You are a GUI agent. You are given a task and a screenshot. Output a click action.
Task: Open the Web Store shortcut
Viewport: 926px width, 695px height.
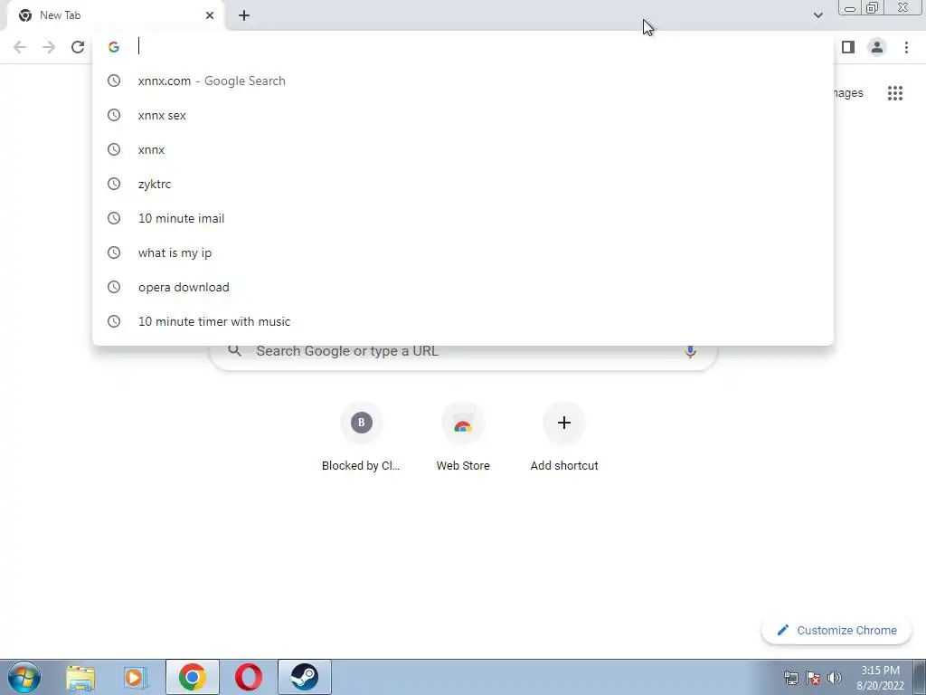[463, 437]
